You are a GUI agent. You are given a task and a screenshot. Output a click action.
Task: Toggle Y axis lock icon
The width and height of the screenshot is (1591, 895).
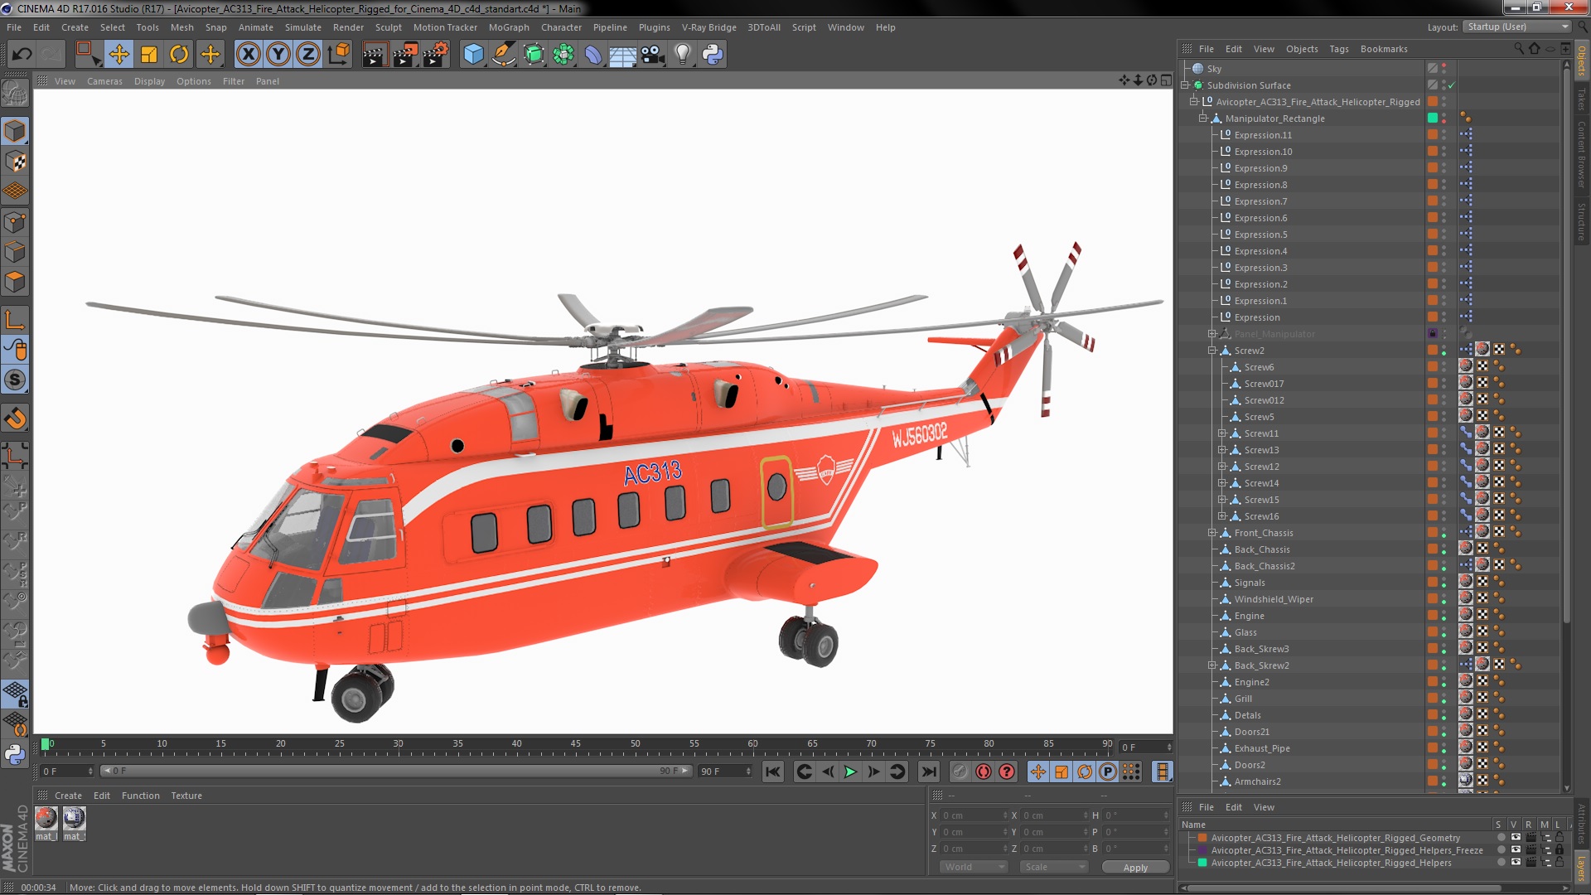pos(278,55)
